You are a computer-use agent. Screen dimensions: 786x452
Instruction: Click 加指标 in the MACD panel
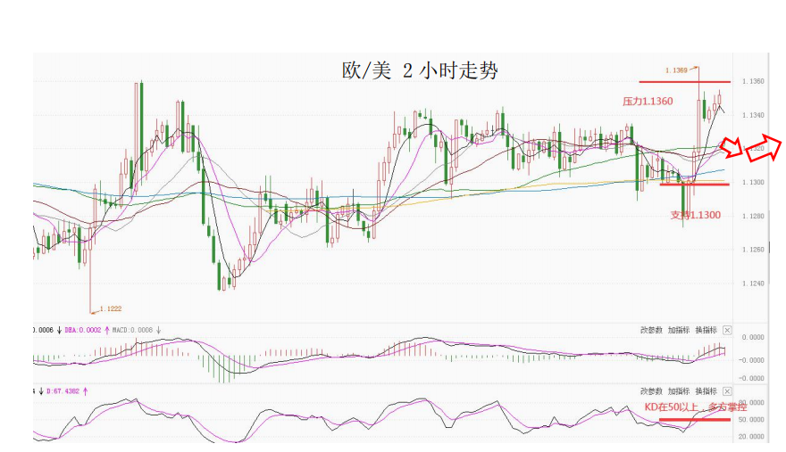[679, 331]
